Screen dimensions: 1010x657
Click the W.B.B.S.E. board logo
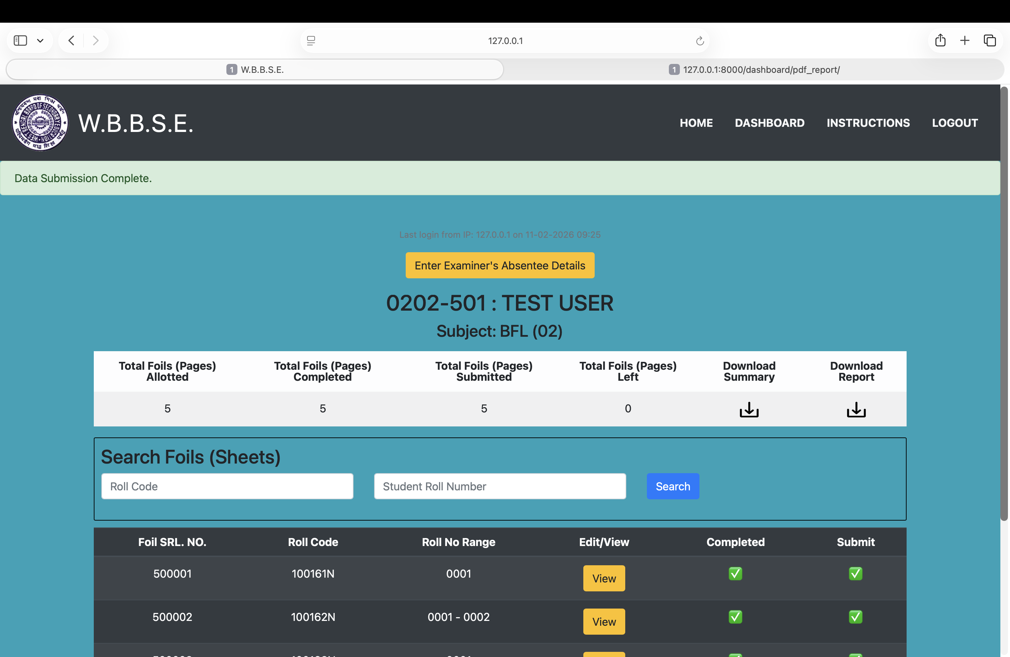coord(40,123)
